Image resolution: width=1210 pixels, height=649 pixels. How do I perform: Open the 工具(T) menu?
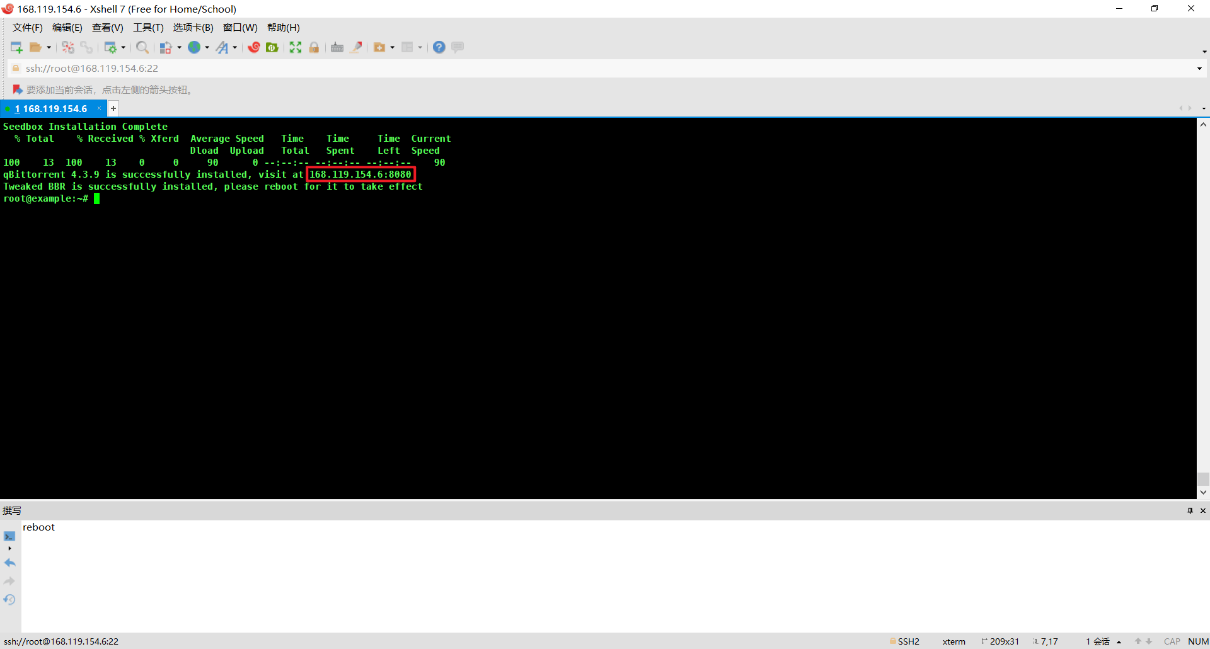pos(148,28)
